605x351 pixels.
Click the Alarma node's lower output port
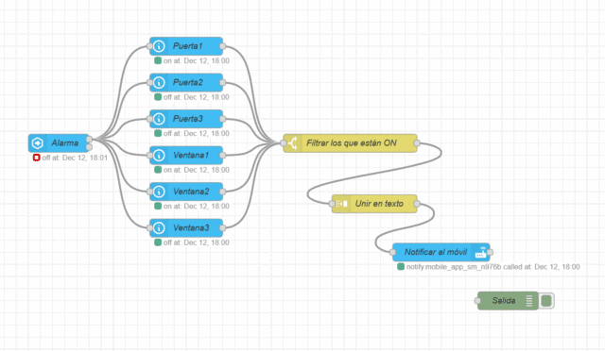tap(89, 147)
